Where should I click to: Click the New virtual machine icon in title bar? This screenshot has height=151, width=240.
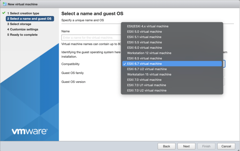tap(5, 4)
